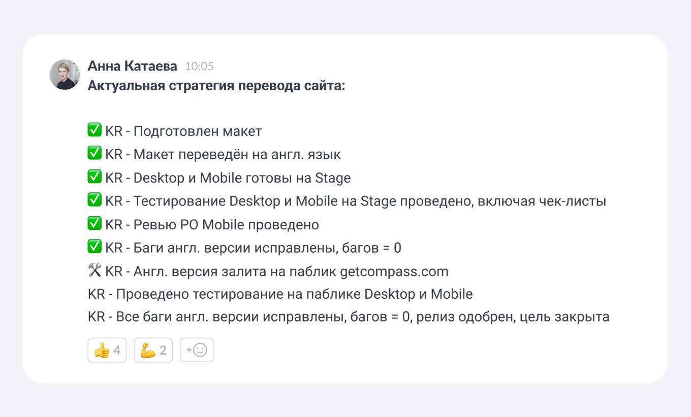
Task: Click the checkmark on the 'Desktop и Mobile готовы на Stage' line
Action: (95, 177)
